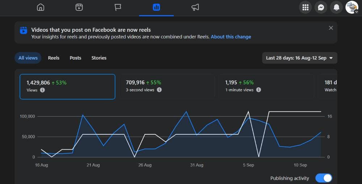Screen dimensions: 362x184
Task: Click the 709,916 value
Action: pos(135,82)
